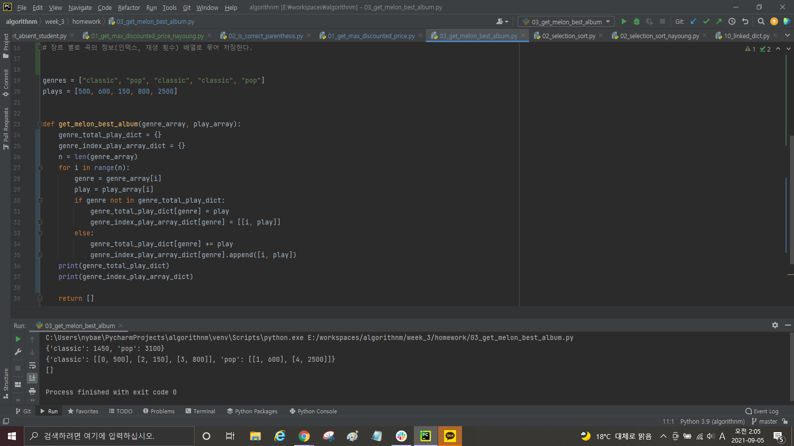Screen dimensions: 794x446
Task: Toggle tool window bars icon at bottom-left
Action: click(x=6, y=421)
